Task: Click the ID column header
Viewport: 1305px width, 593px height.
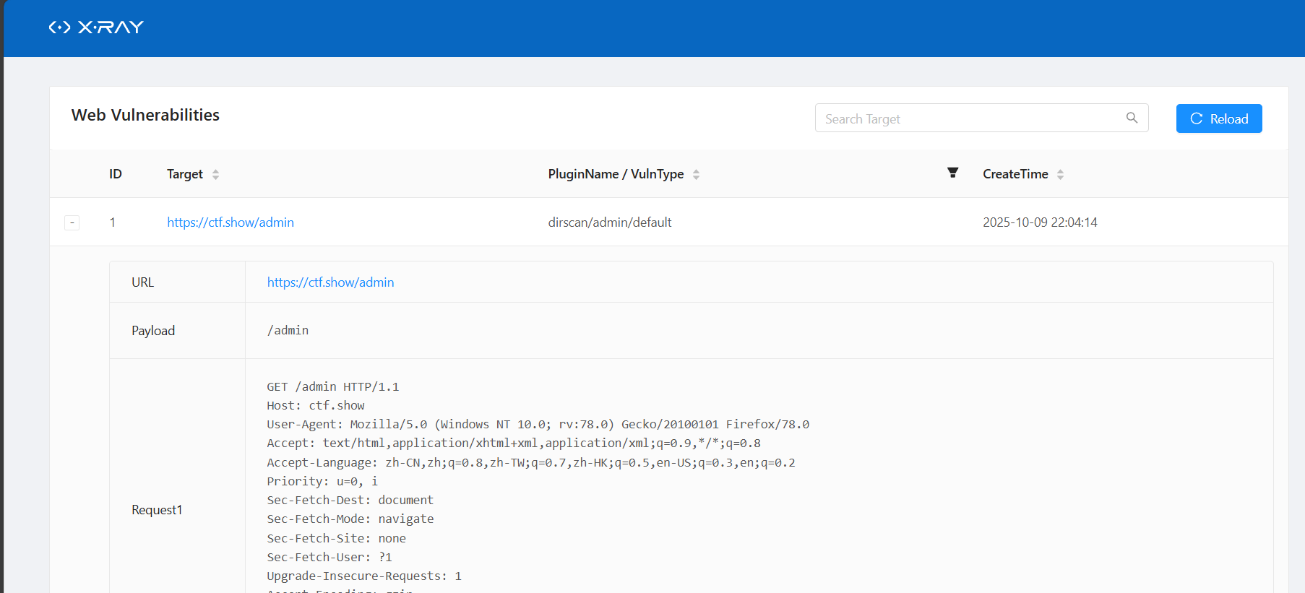Action: click(x=116, y=174)
